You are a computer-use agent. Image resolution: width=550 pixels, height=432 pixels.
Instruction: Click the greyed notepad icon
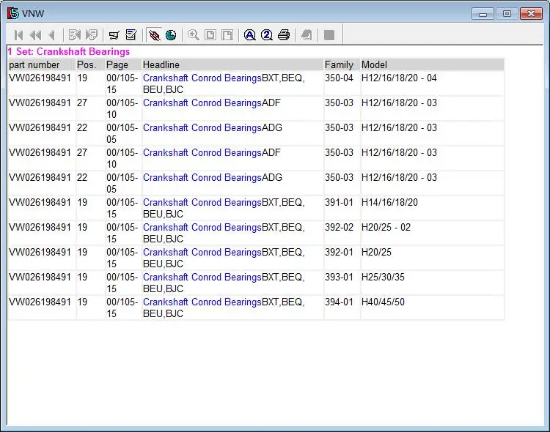pos(307,35)
